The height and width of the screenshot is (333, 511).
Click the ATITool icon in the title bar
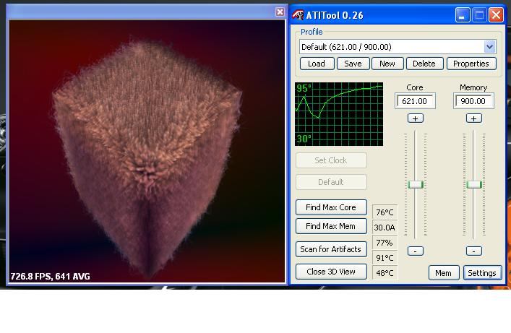(x=298, y=15)
